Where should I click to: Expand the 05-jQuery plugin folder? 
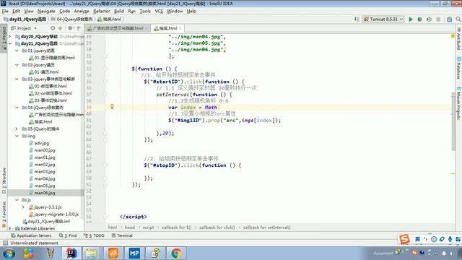[17, 129]
